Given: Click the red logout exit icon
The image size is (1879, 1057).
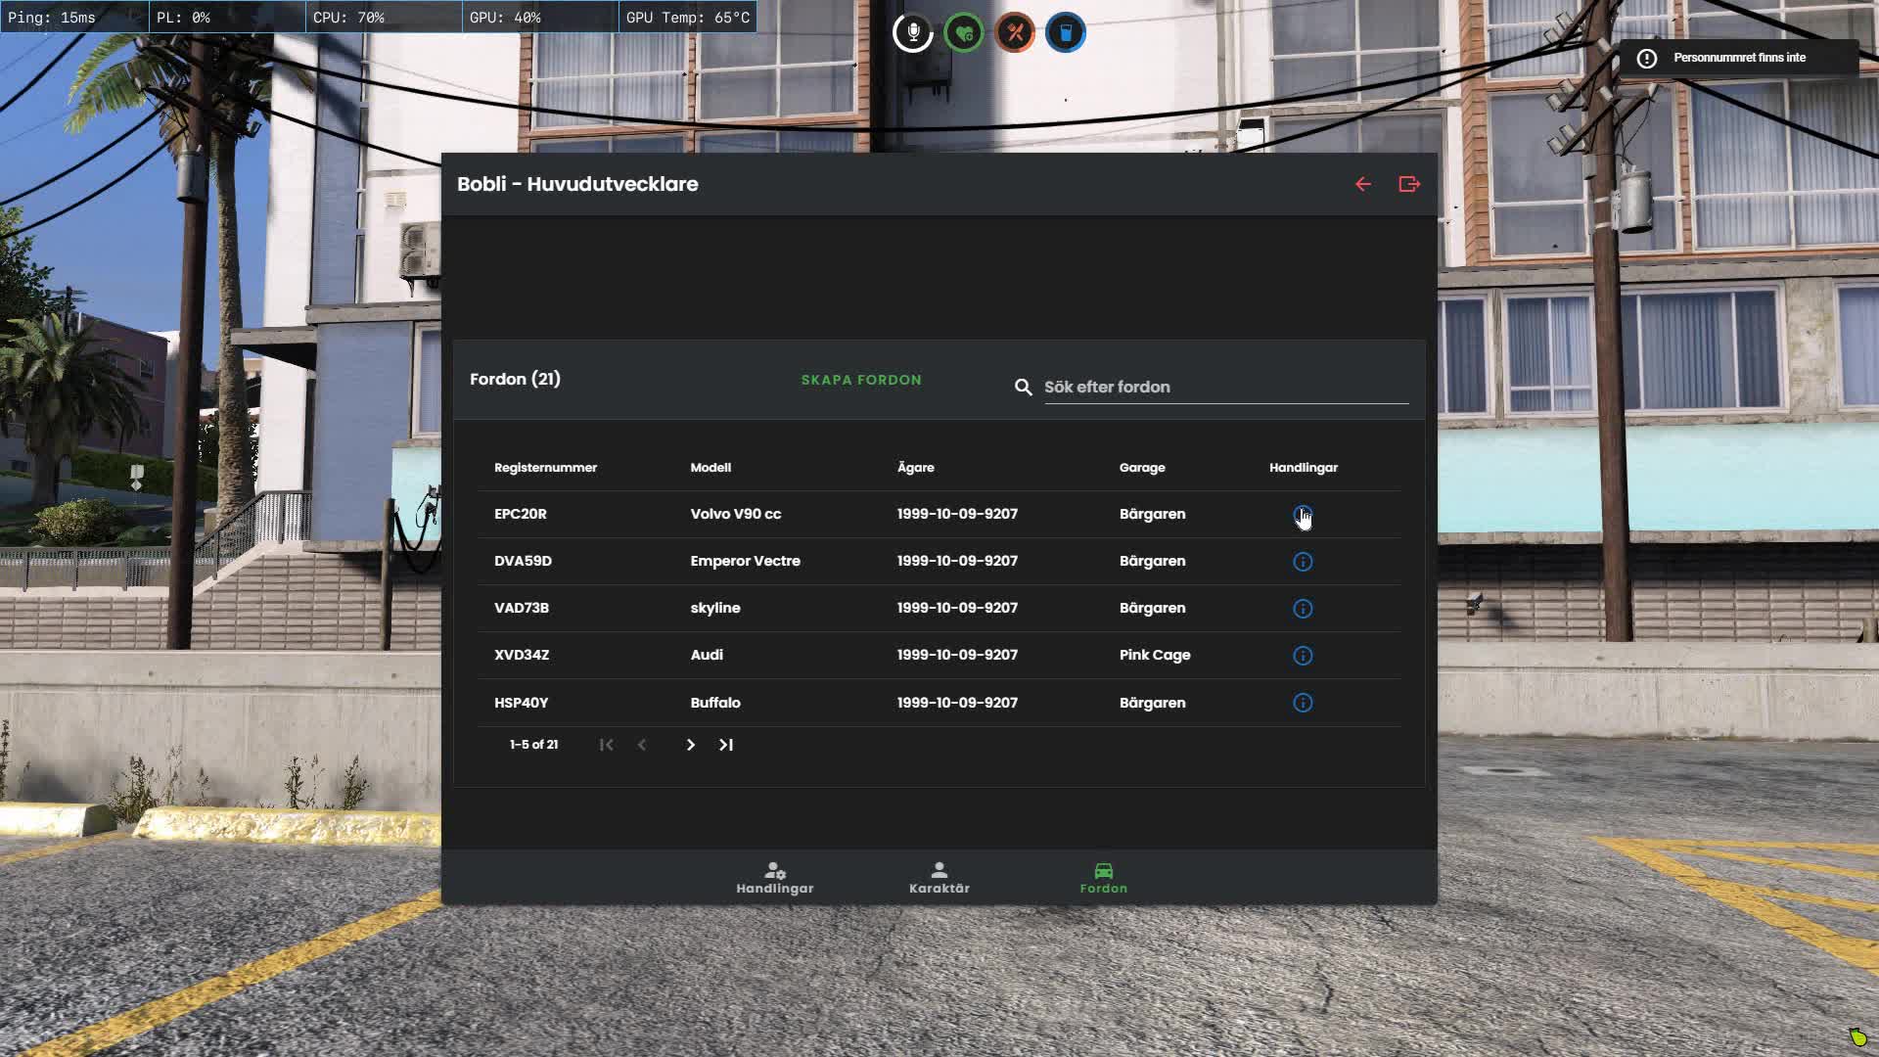Looking at the screenshot, I should pos(1409,184).
